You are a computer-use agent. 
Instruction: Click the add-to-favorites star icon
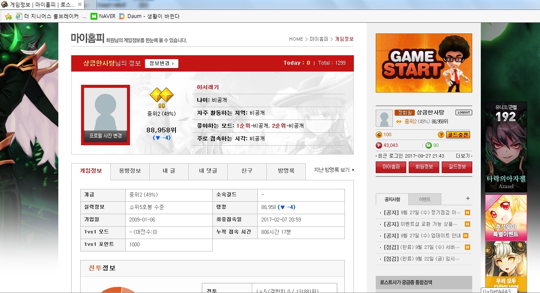click(8, 16)
